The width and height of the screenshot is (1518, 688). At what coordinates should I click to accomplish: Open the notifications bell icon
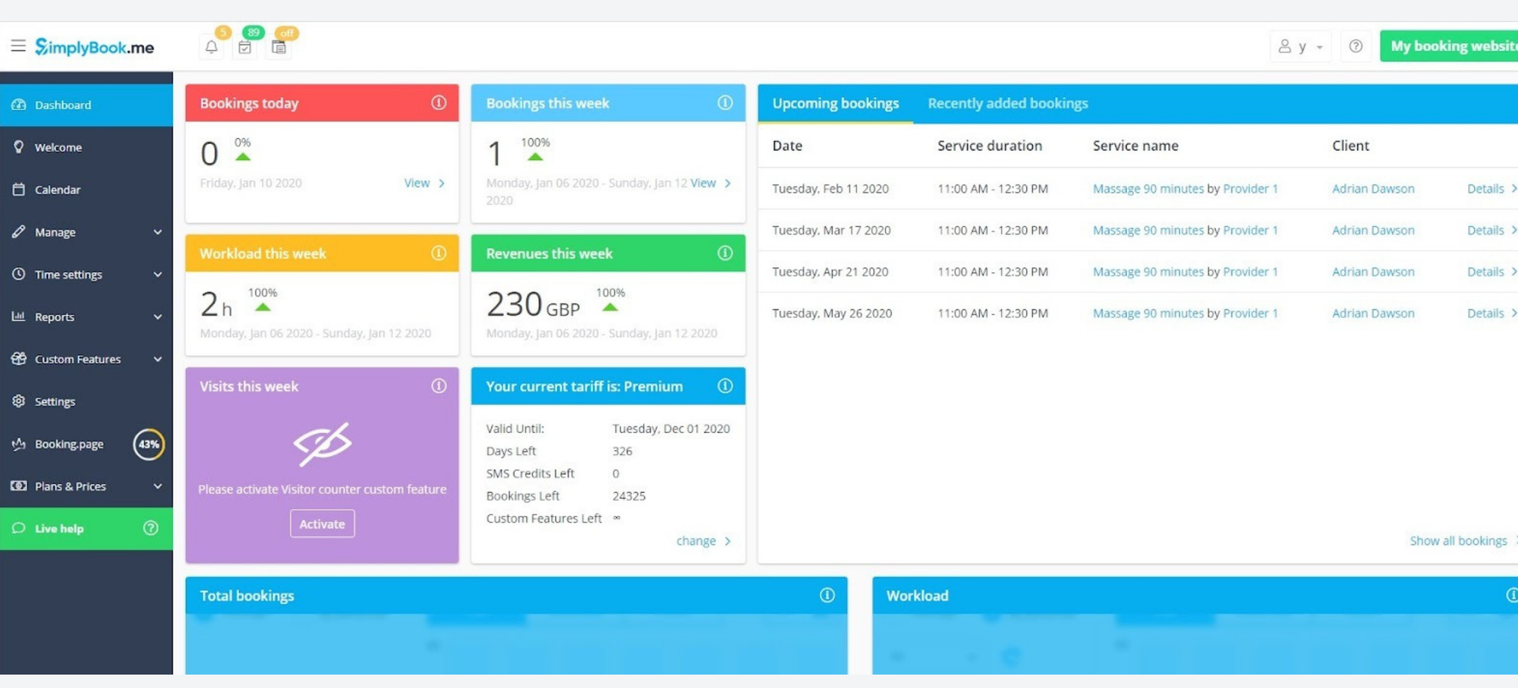(212, 46)
